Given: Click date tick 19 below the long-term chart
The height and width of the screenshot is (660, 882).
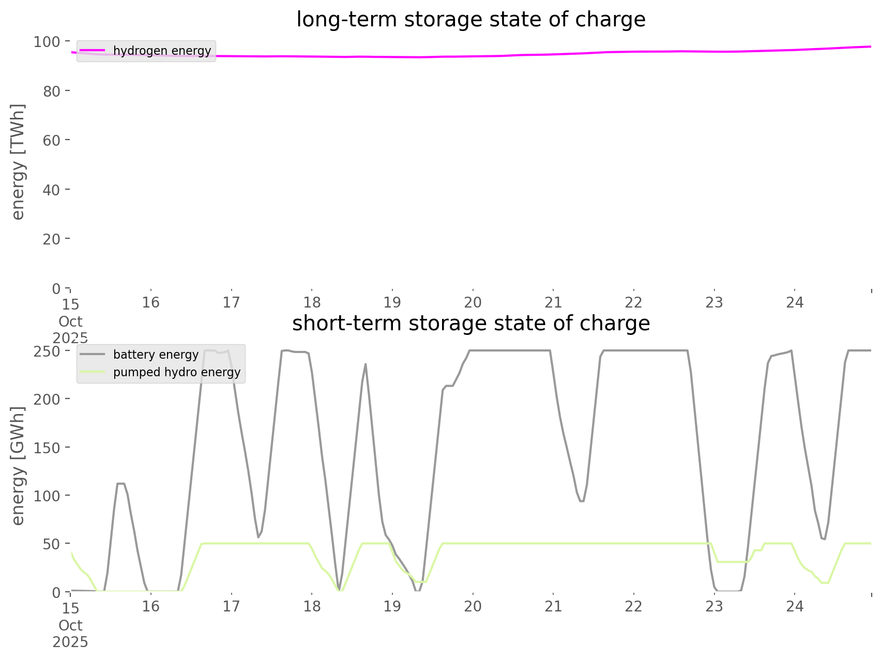Looking at the screenshot, I should pos(392,302).
